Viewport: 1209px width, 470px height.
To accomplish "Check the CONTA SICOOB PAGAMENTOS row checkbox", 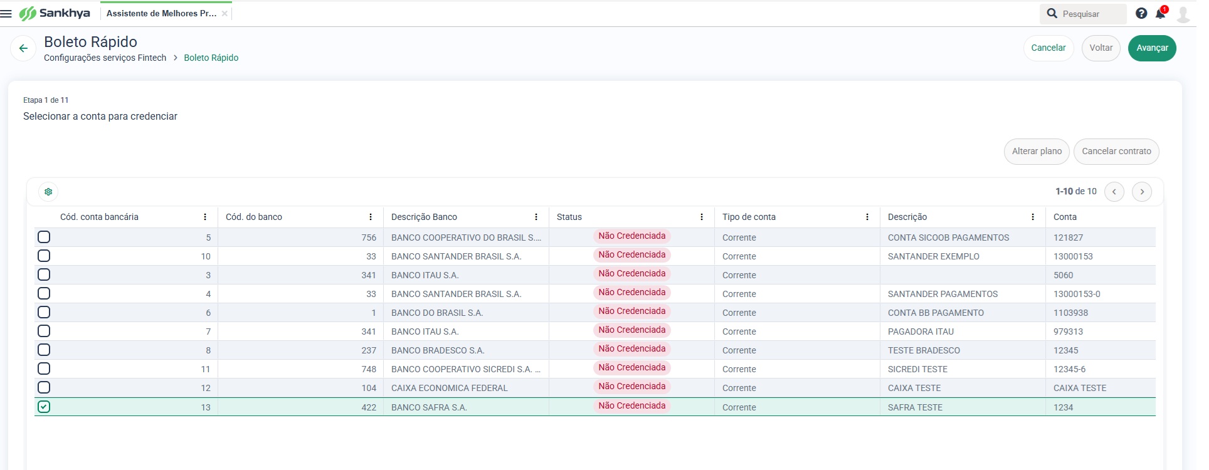I will coord(44,237).
